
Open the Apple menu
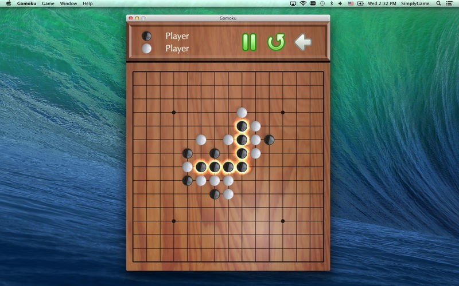[x=9, y=3]
